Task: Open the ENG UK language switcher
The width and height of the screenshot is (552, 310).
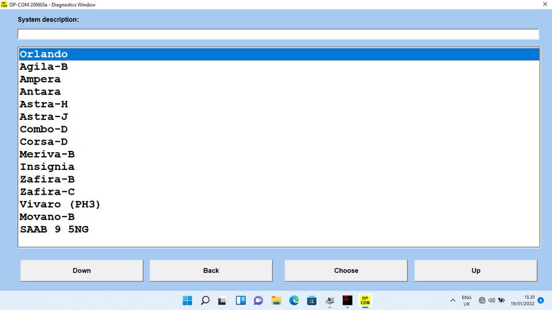Action: click(466, 300)
